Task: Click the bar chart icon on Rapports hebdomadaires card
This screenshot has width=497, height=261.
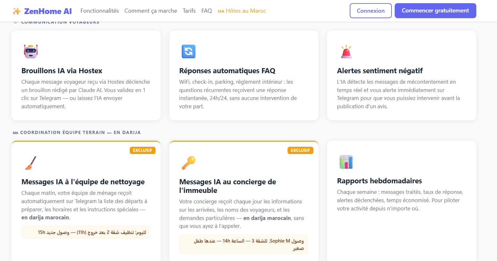Action: pos(346,162)
